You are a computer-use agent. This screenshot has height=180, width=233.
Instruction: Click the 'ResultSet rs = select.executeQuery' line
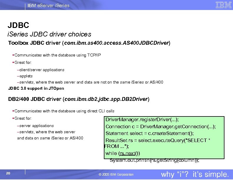(158, 140)
